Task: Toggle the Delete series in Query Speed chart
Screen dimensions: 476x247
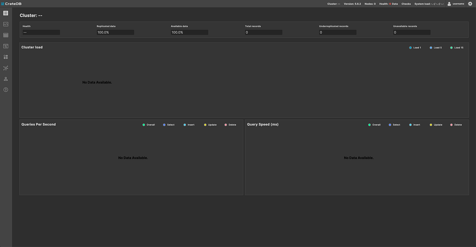Action: [x=456, y=125]
